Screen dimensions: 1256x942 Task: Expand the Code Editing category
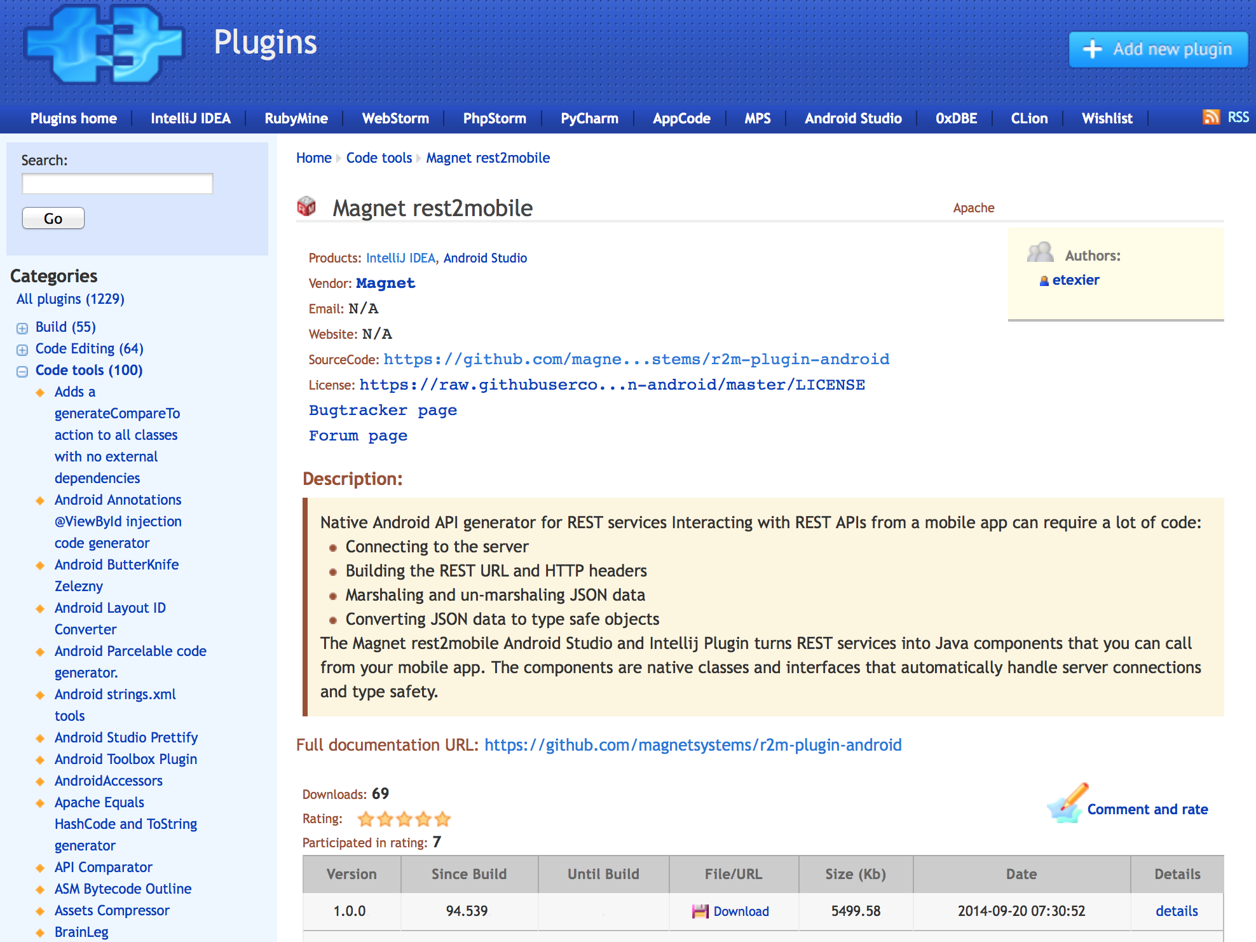tap(22, 350)
